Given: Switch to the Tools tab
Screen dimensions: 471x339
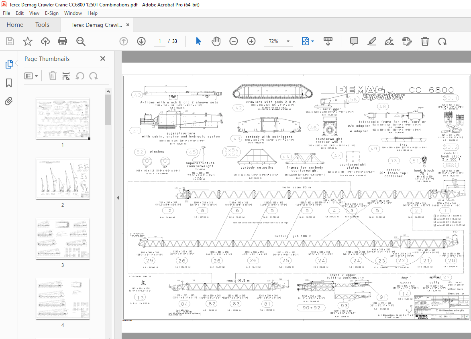Looking at the screenshot, I should pos(42,24).
